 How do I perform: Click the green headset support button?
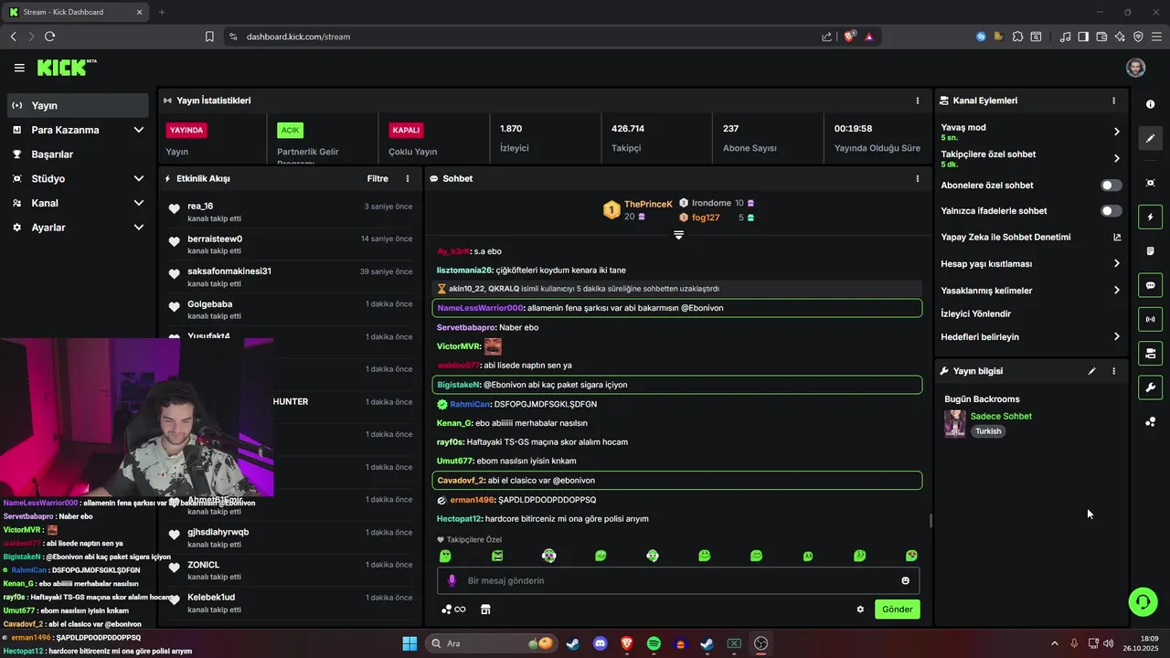tap(1143, 601)
